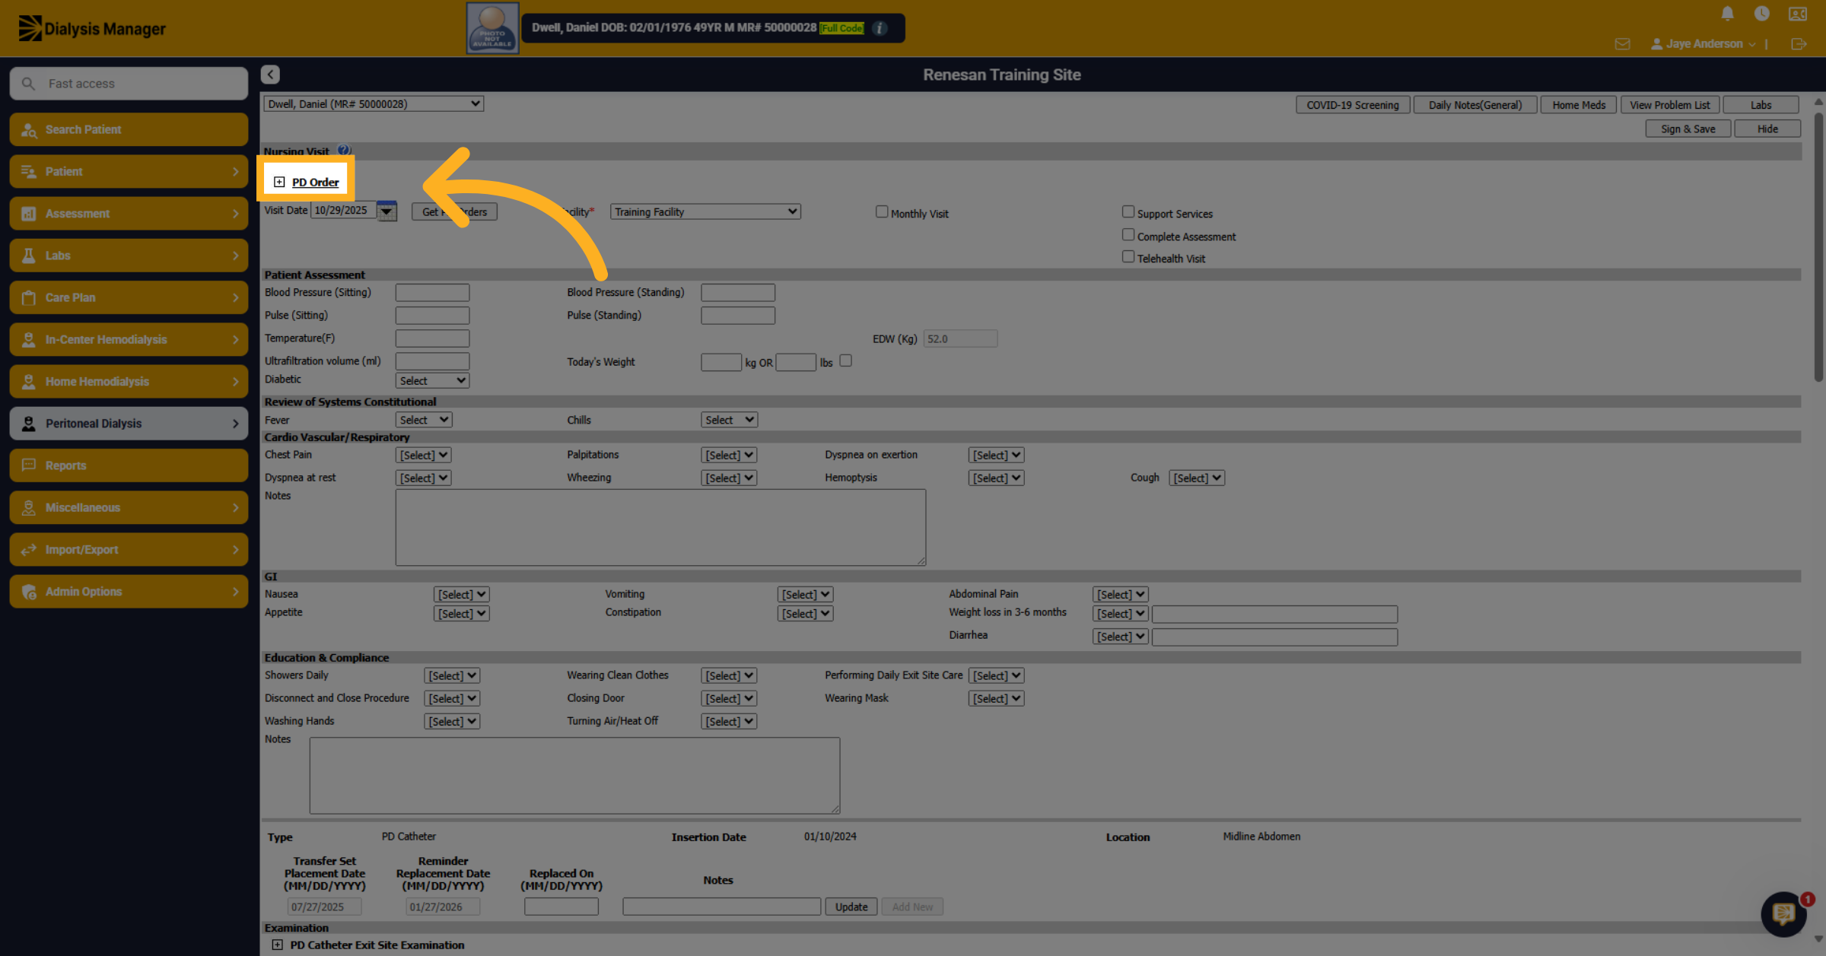Open the Chest Pain dropdown

[424, 455]
